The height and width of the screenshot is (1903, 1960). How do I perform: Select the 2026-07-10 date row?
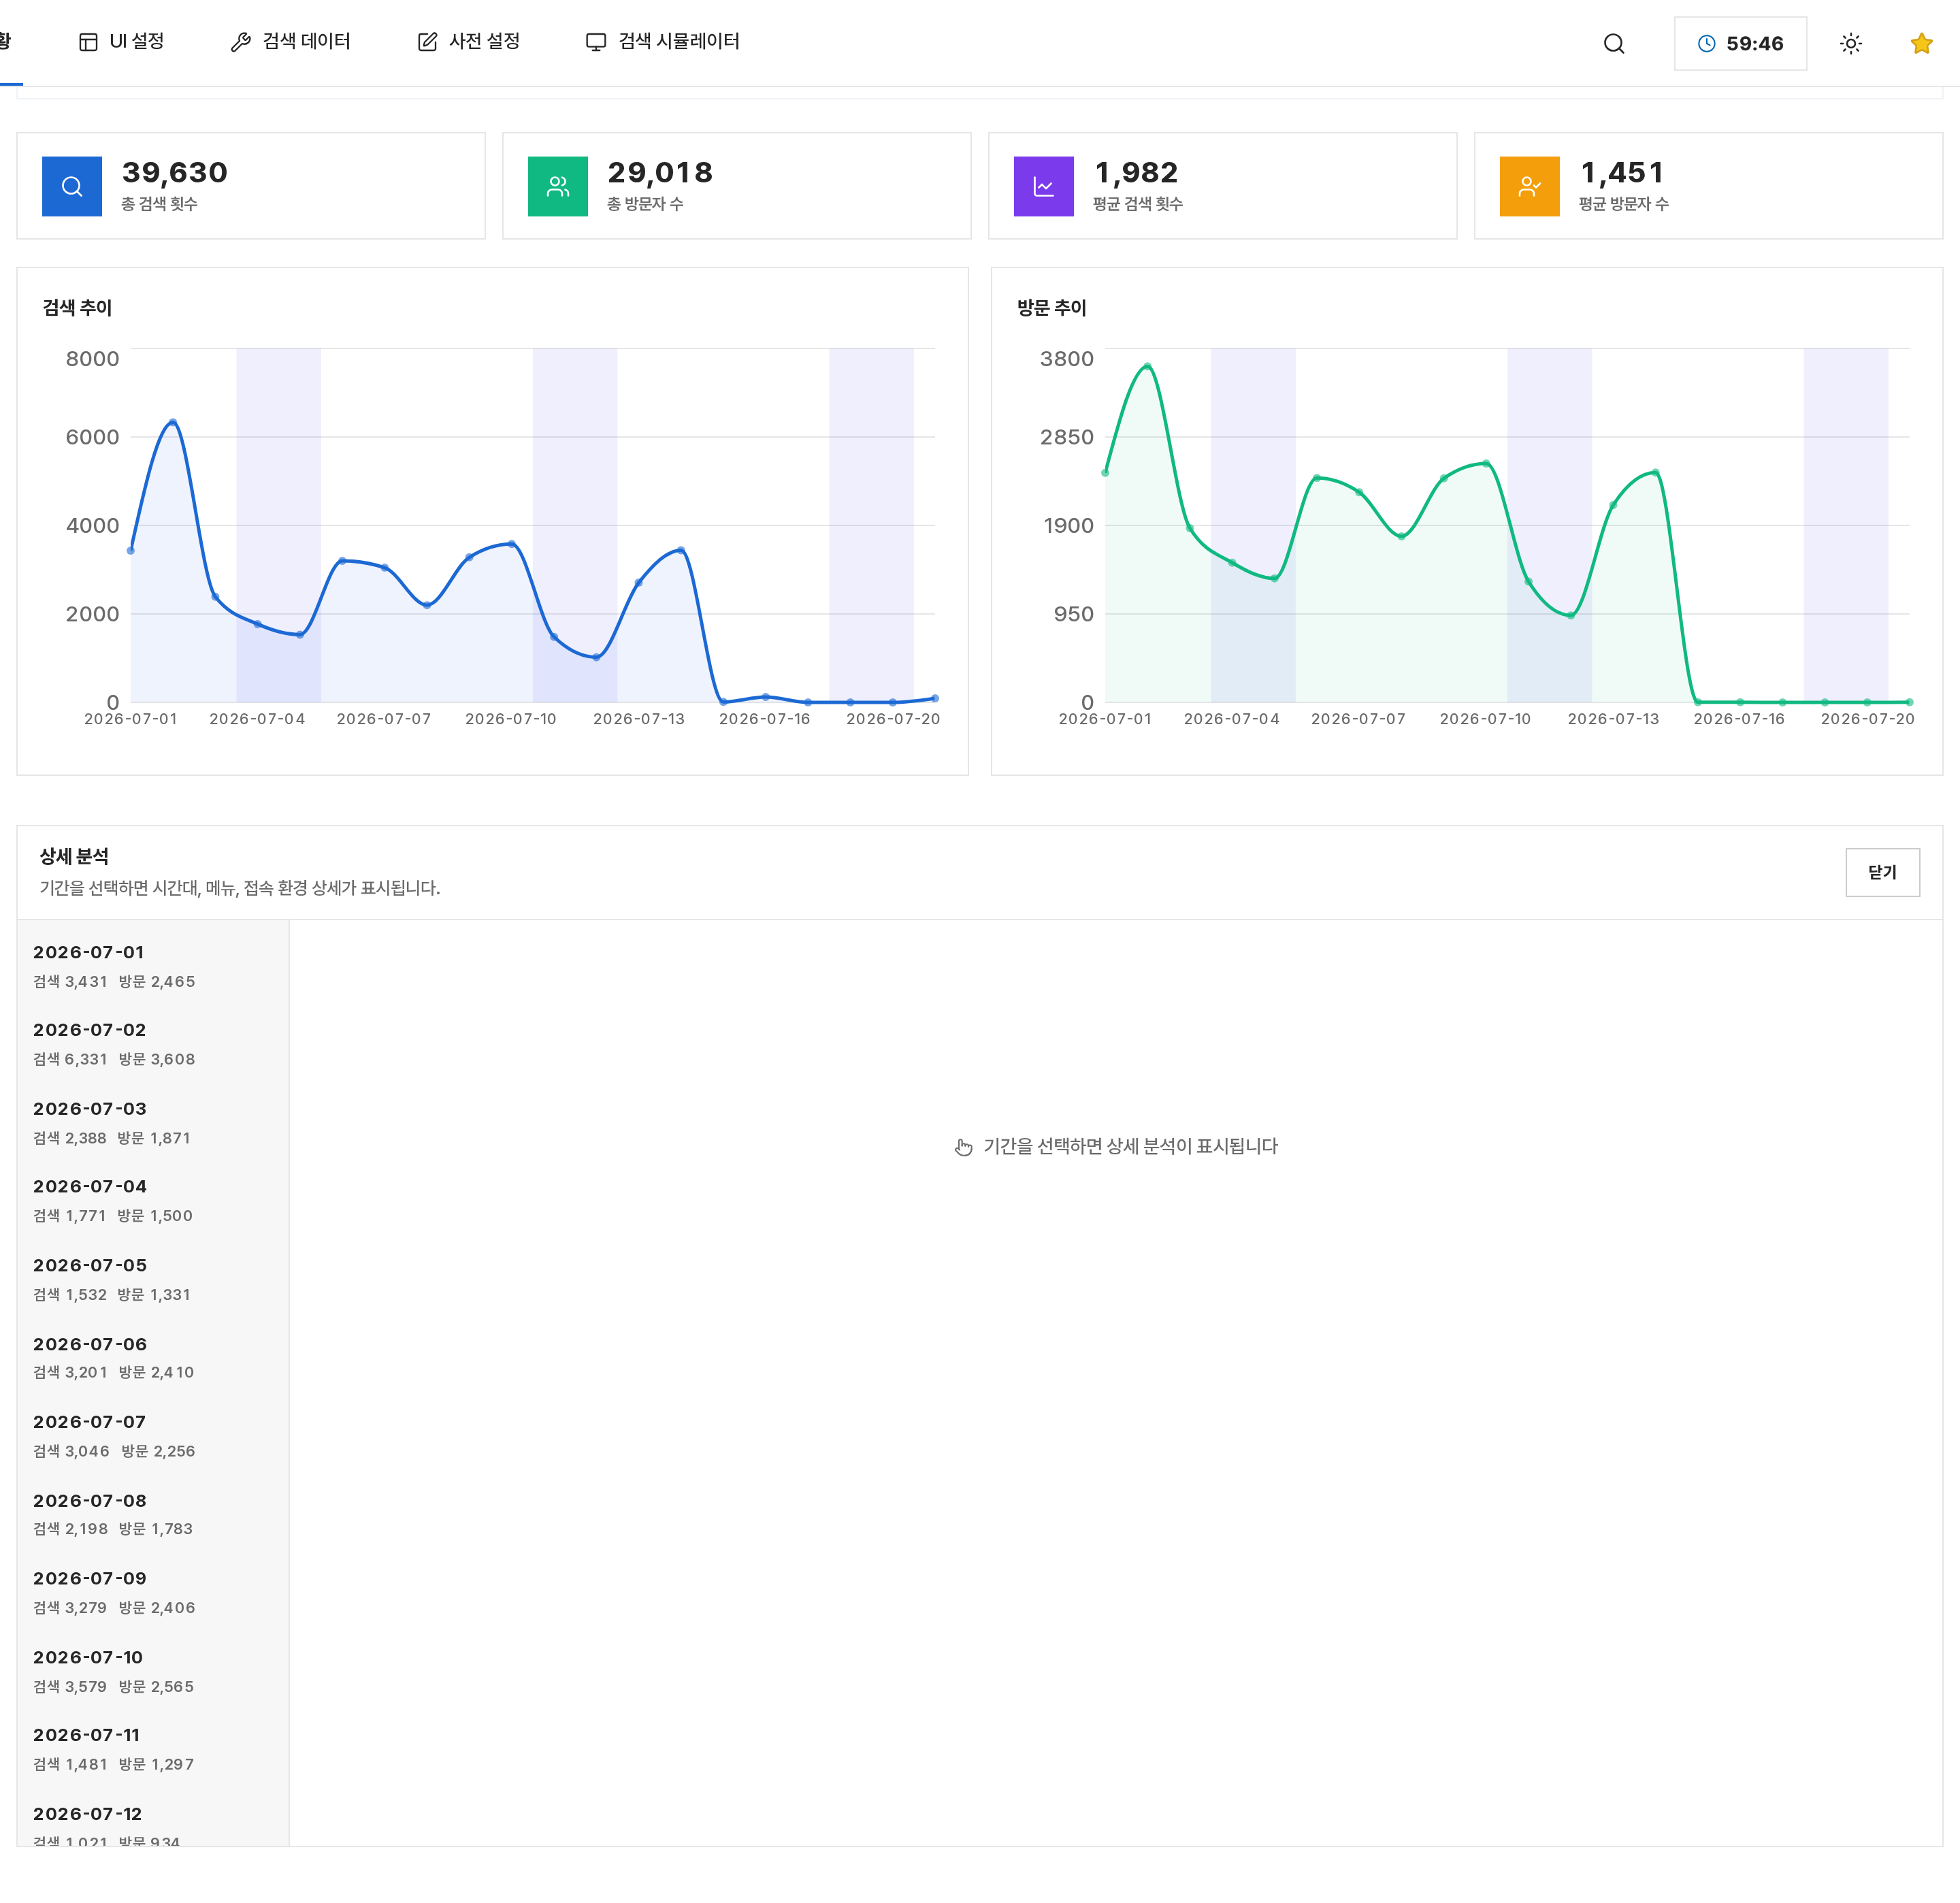tap(153, 1670)
